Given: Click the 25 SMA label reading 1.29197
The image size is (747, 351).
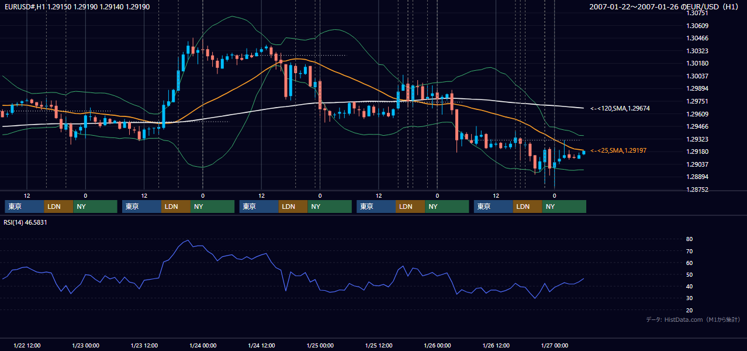Looking at the screenshot, I should 618,150.
